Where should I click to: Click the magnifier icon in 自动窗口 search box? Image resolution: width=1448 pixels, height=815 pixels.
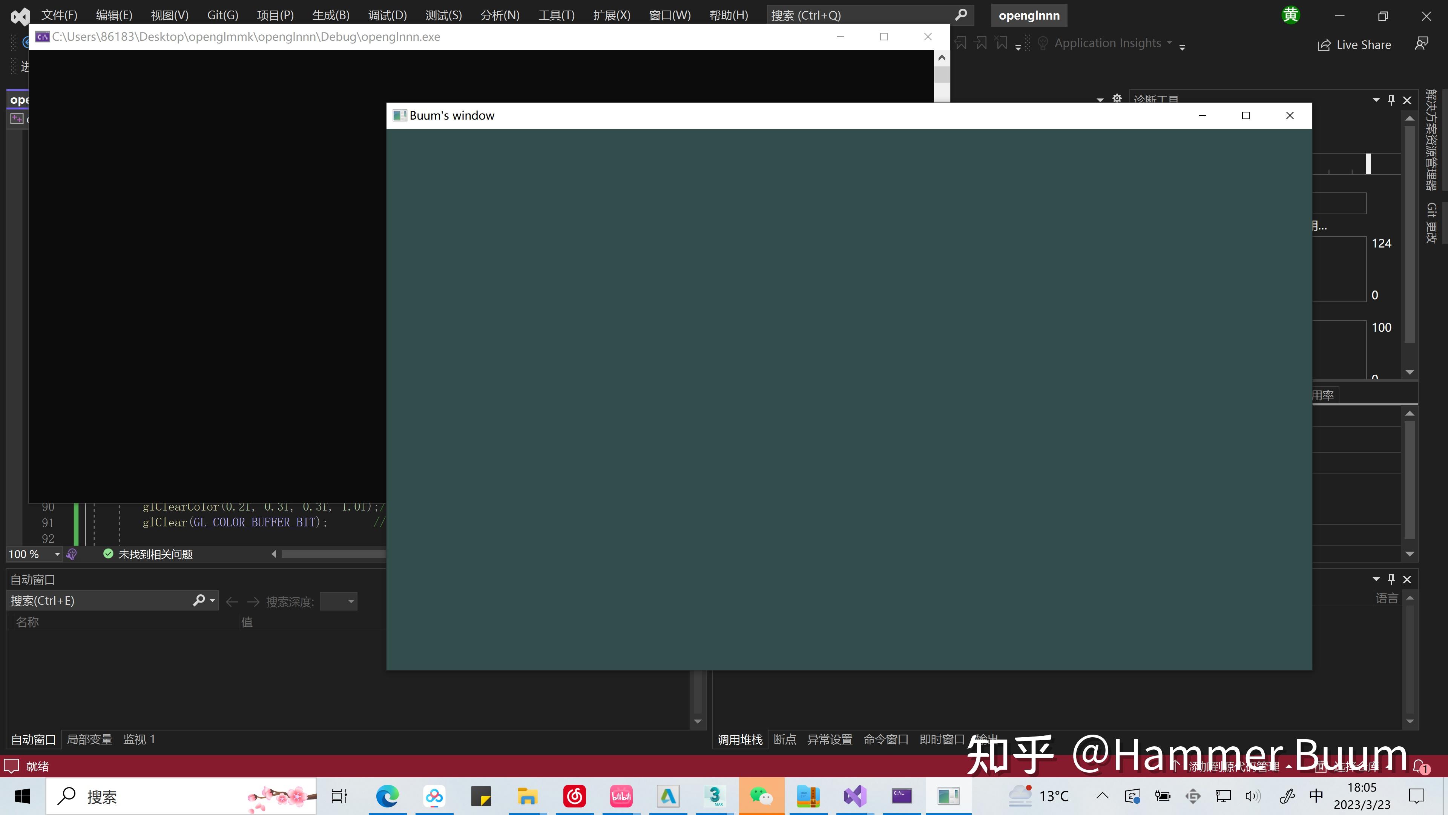click(x=198, y=600)
